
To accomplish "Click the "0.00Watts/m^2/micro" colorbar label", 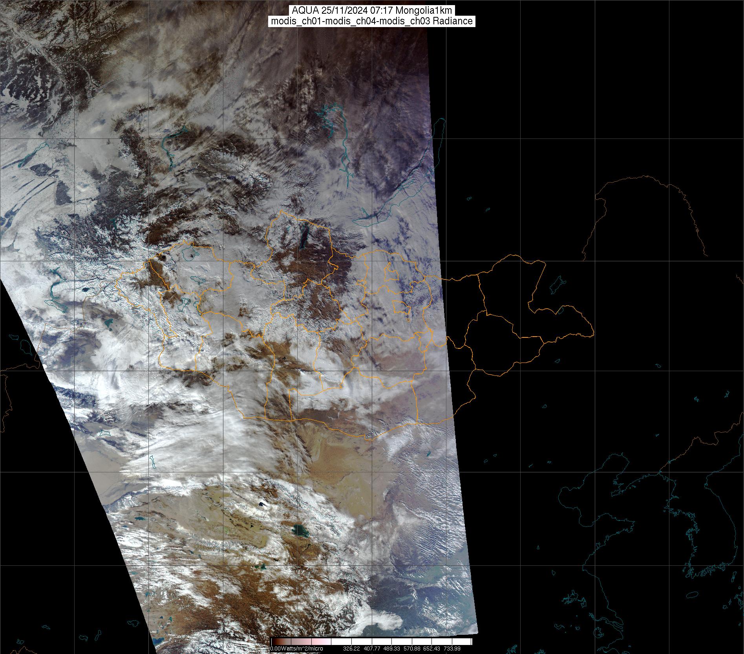I will pyautogui.click(x=297, y=649).
